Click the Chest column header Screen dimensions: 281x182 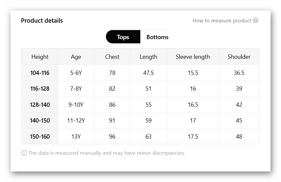112,57
